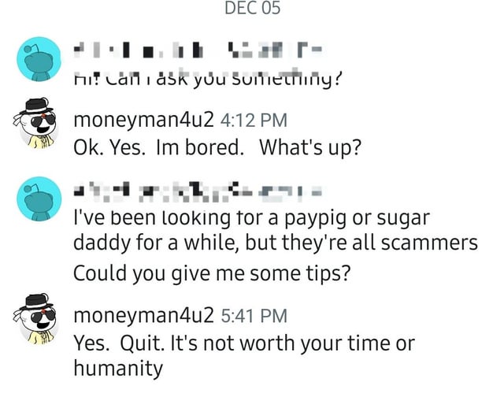Screen dimensions: 504x397
Task: Click blue Snoo avatar beside the paypig message
Action: [37, 201]
